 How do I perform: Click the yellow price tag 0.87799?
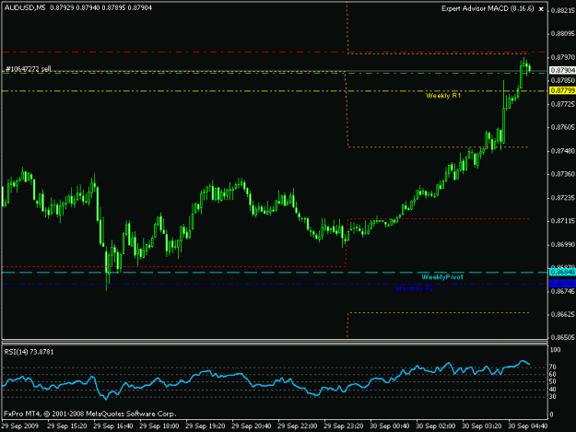pos(562,90)
